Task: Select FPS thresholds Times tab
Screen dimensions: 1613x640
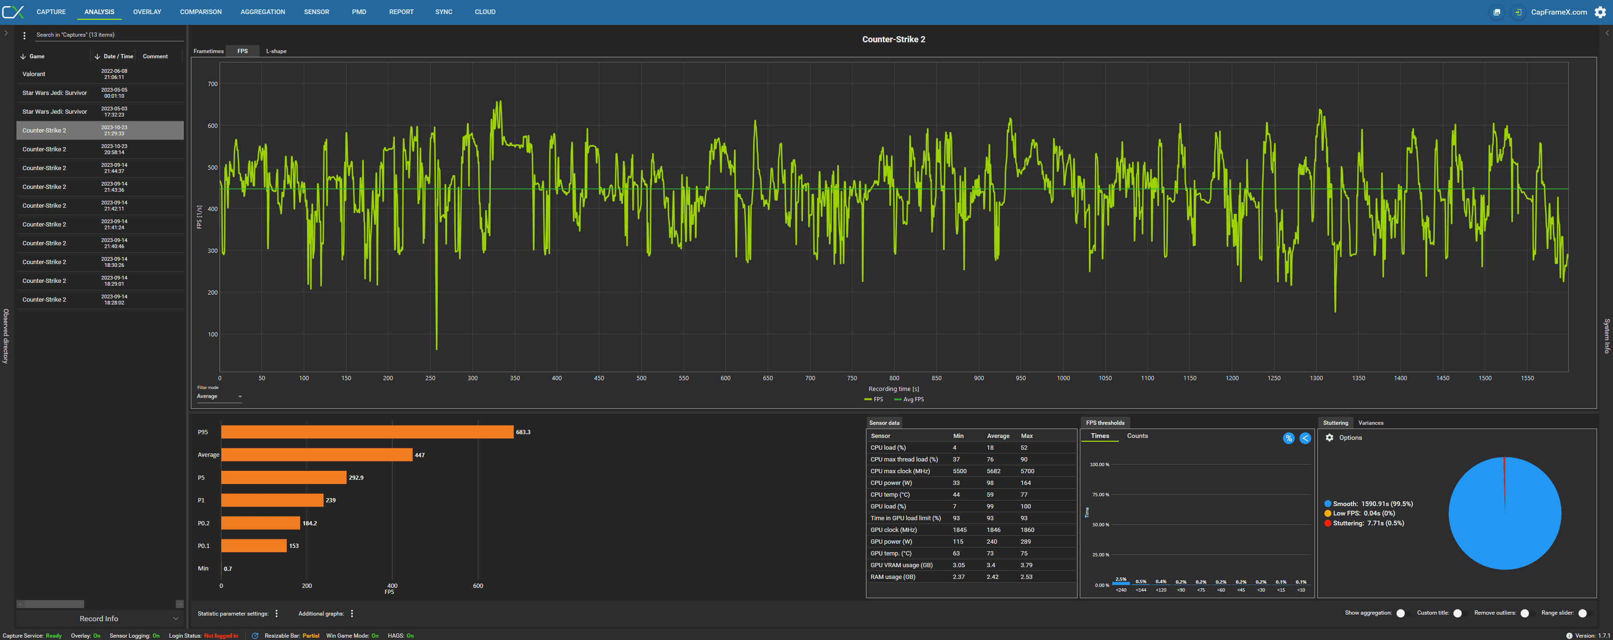Action: click(x=1100, y=436)
